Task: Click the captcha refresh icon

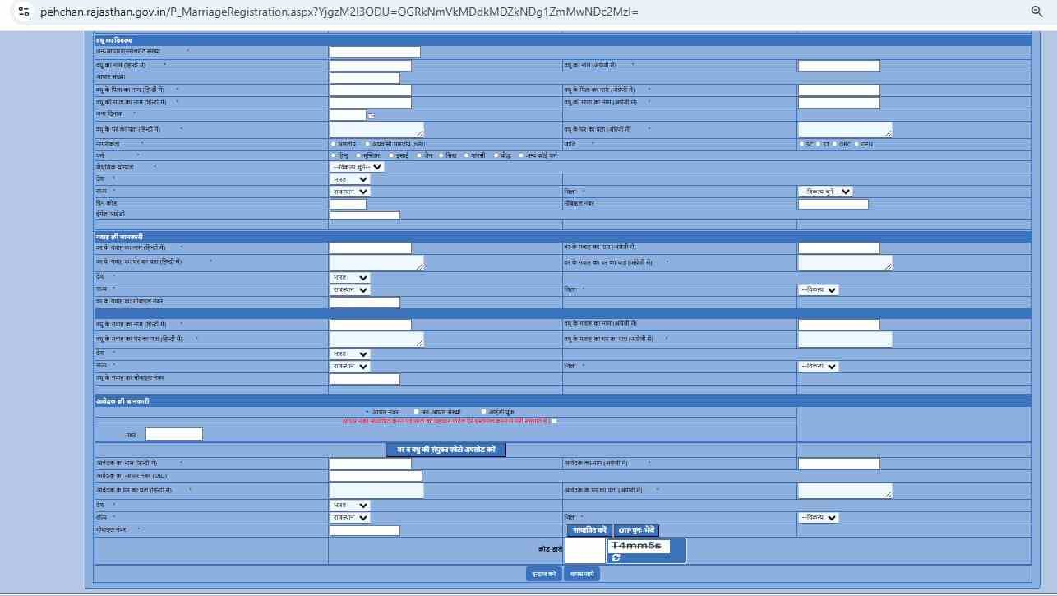Action: pos(616,557)
